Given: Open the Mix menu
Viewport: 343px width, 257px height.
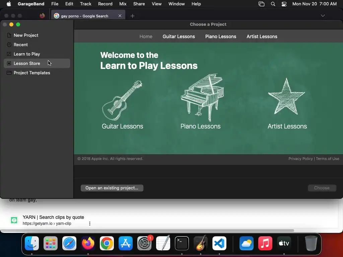Looking at the screenshot, I should (x=123, y=4).
